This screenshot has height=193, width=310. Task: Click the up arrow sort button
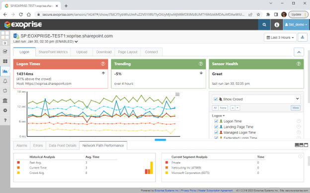click(x=232, y=108)
